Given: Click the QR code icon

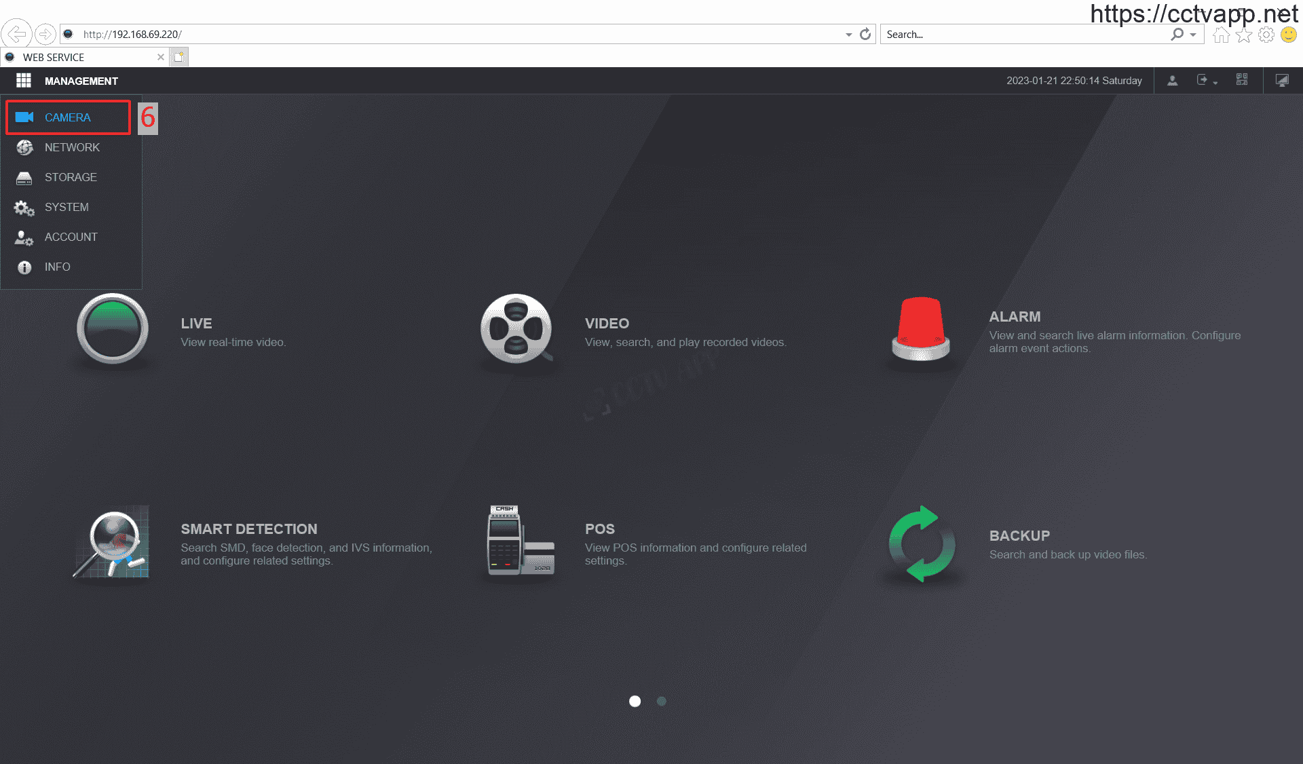Looking at the screenshot, I should coord(1242,80).
